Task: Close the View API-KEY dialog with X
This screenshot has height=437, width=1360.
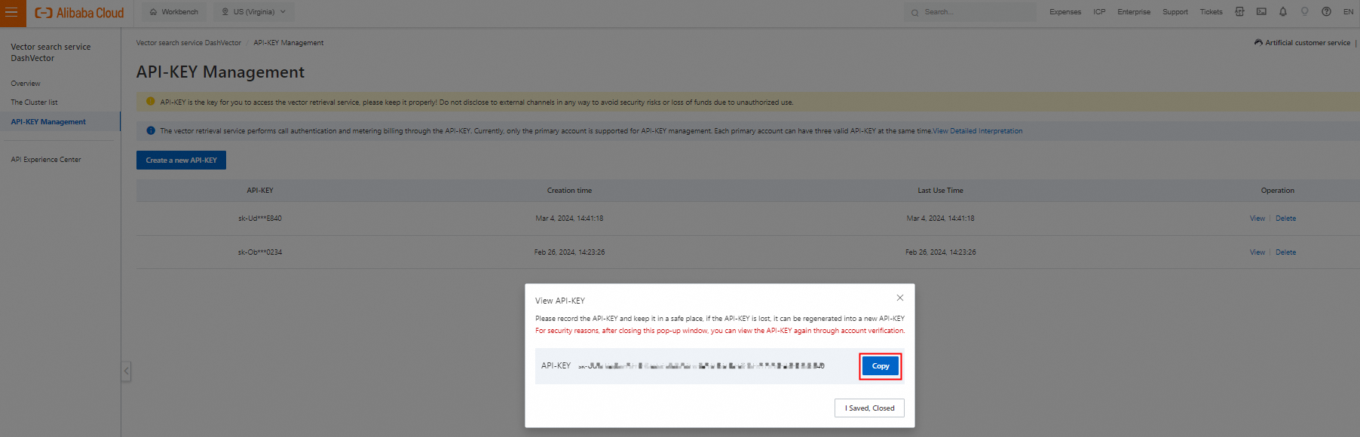Action: (x=899, y=298)
